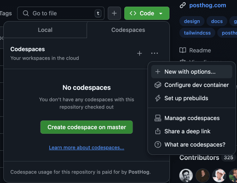Screen dimensions: 237x183
Task: Click the lightning bolt prebuilds icon
Action: click(x=157, y=98)
